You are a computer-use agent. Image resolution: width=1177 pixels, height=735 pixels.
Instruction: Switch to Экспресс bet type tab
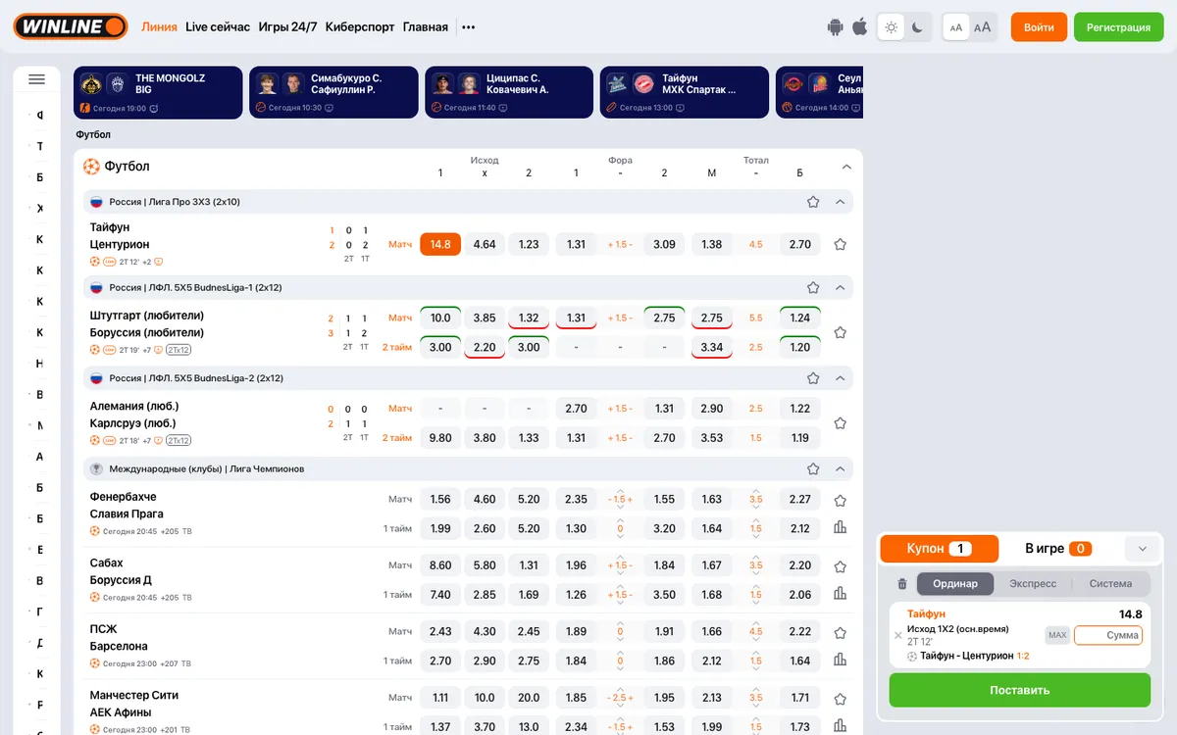click(1033, 584)
